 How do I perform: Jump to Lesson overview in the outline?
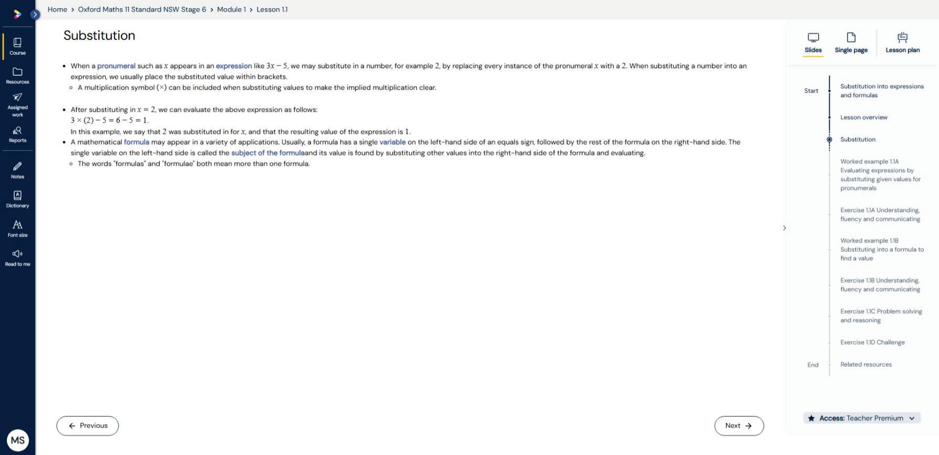(x=864, y=118)
